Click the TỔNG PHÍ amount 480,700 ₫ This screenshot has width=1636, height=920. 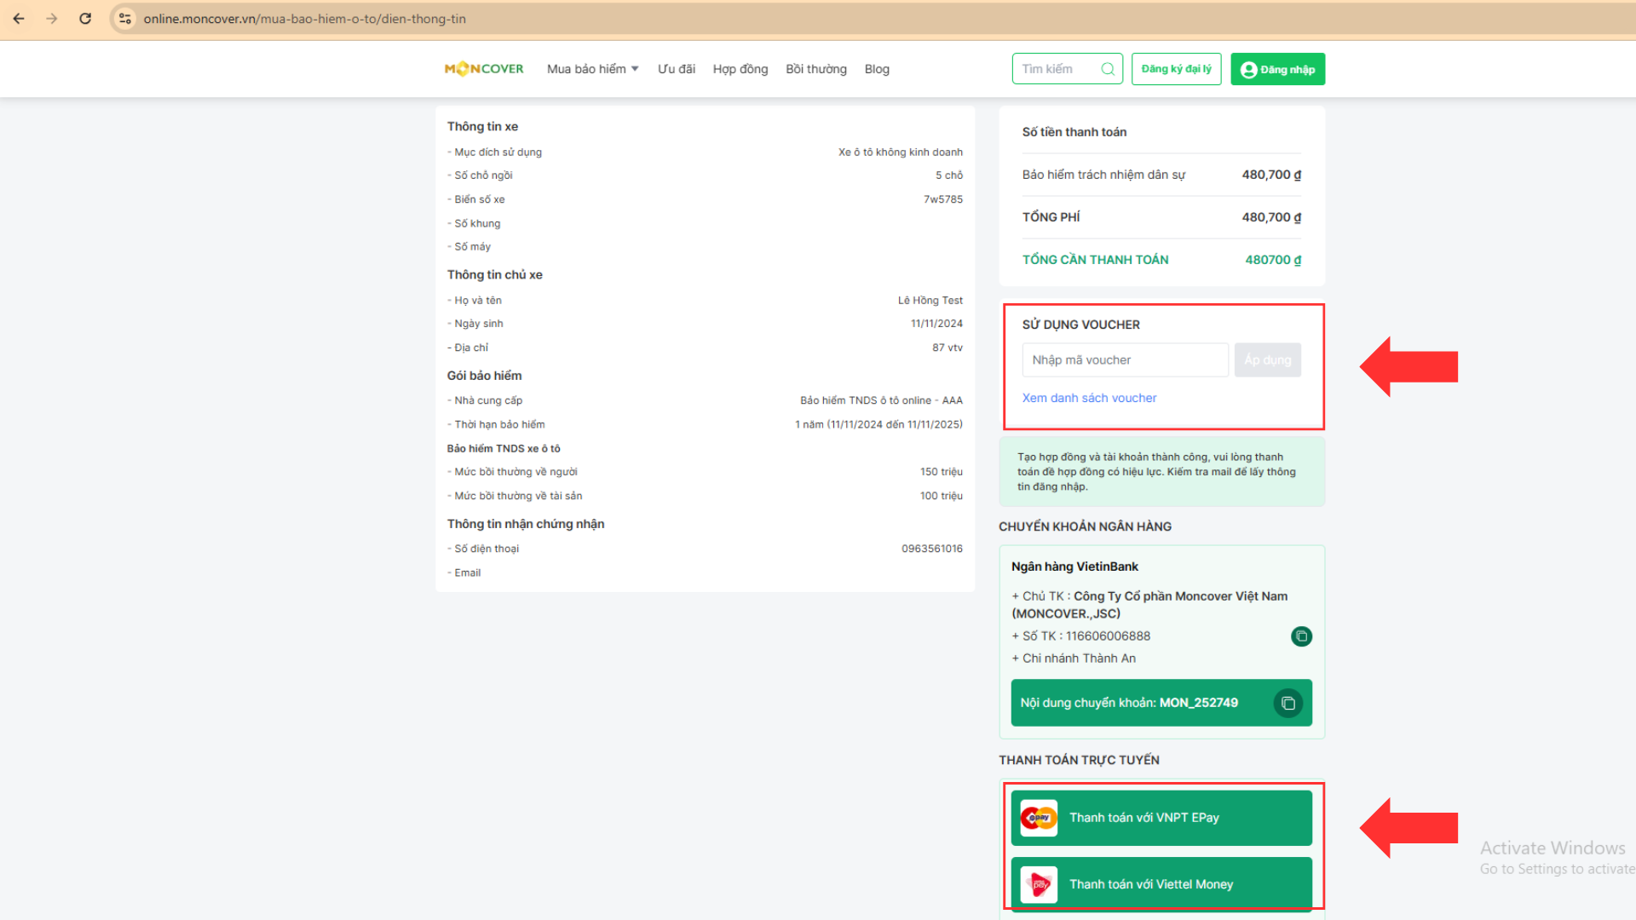(1271, 217)
